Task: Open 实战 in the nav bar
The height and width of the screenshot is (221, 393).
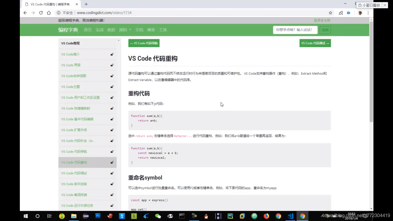Action: point(100,30)
